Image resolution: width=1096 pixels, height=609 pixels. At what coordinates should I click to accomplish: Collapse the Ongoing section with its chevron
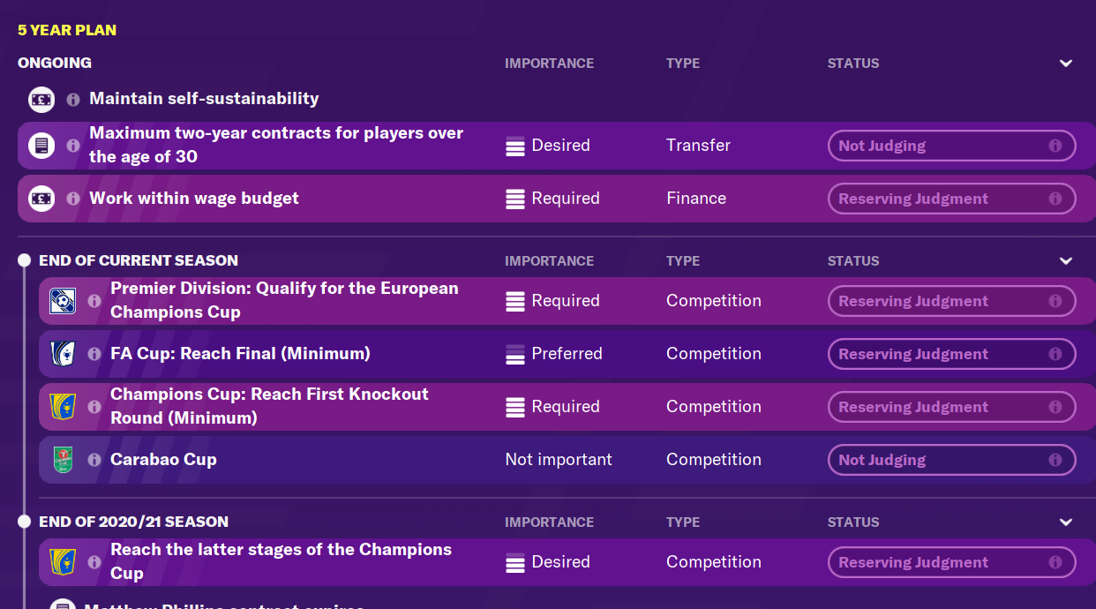1066,64
